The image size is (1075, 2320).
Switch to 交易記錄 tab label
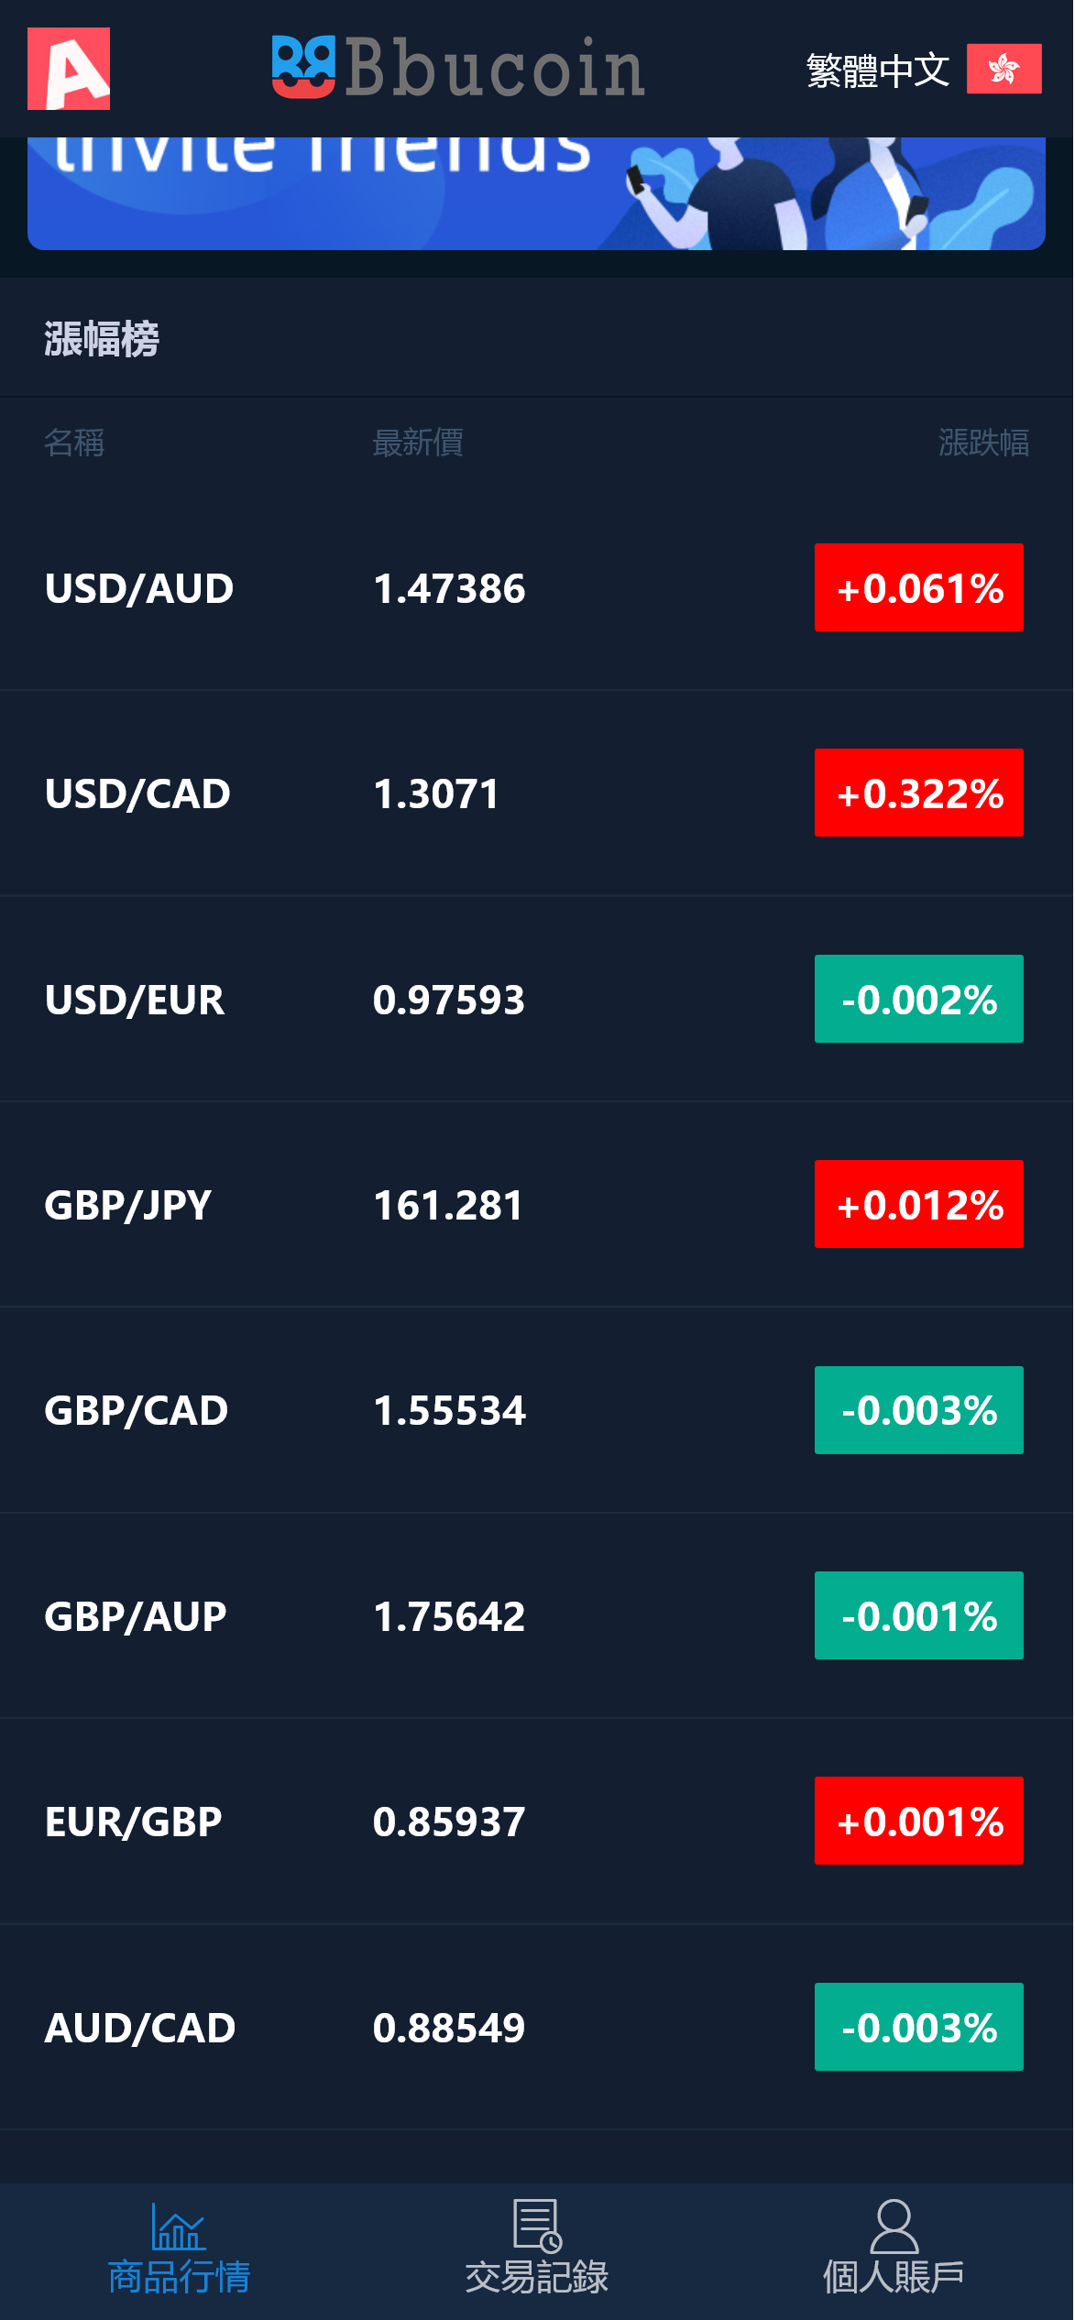click(x=537, y=2278)
